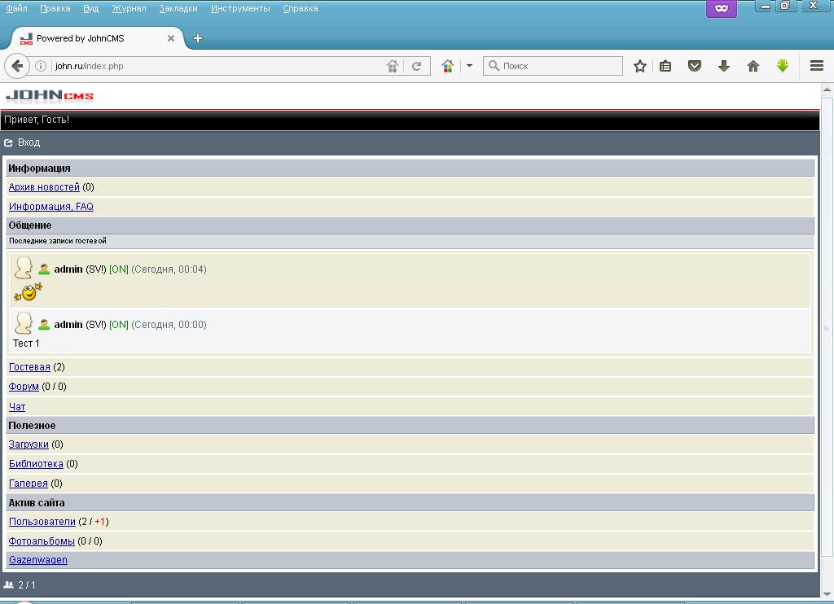
Task: Open a new tab with plus button
Action: (198, 38)
